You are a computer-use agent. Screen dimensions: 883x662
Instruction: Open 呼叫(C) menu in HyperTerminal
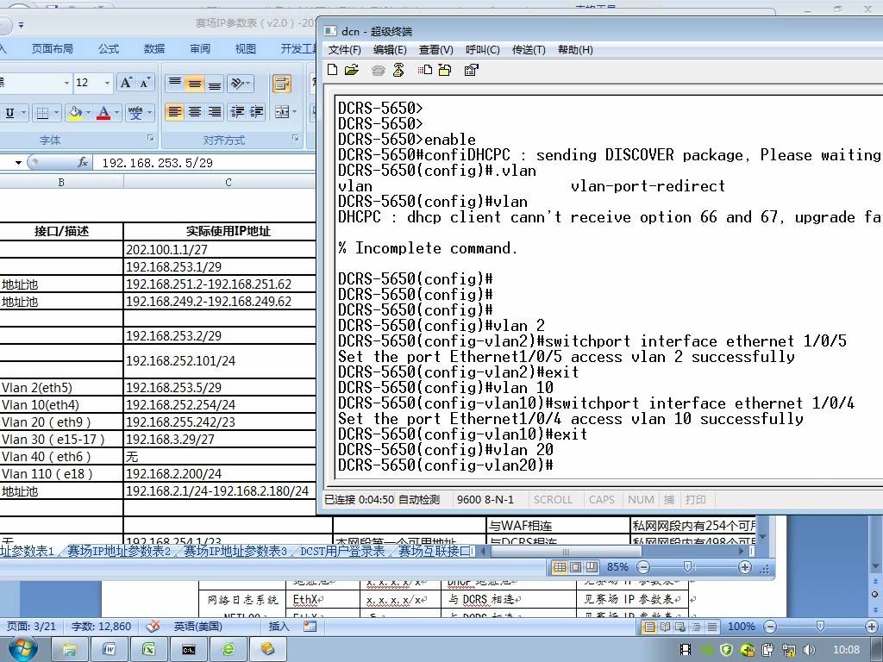(x=483, y=49)
